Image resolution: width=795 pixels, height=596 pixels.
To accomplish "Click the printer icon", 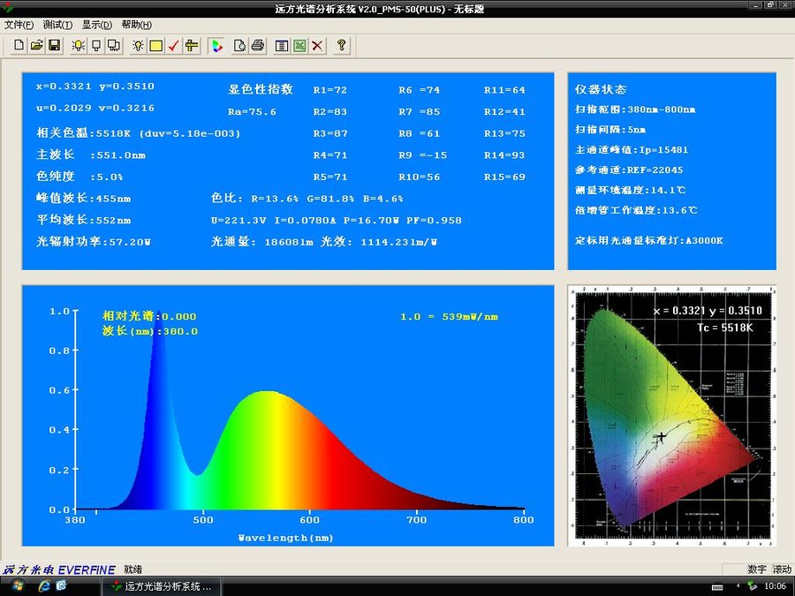I will tap(257, 45).
